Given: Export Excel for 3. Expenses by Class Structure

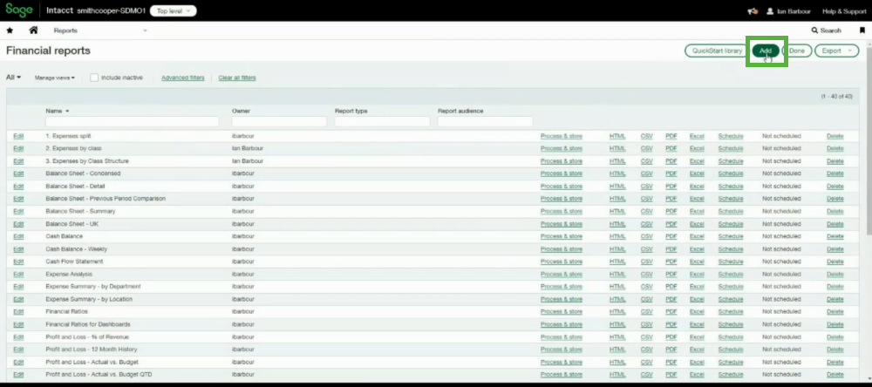Looking at the screenshot, I should click(697, 161).
